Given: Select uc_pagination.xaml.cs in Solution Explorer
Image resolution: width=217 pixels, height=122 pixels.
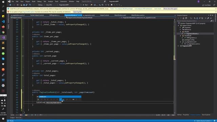Looking at the screenshot, I should 193,44.
